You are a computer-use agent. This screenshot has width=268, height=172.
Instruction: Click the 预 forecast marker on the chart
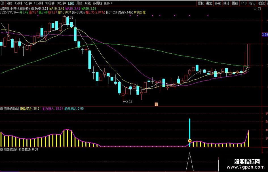[x=156, y=104]
